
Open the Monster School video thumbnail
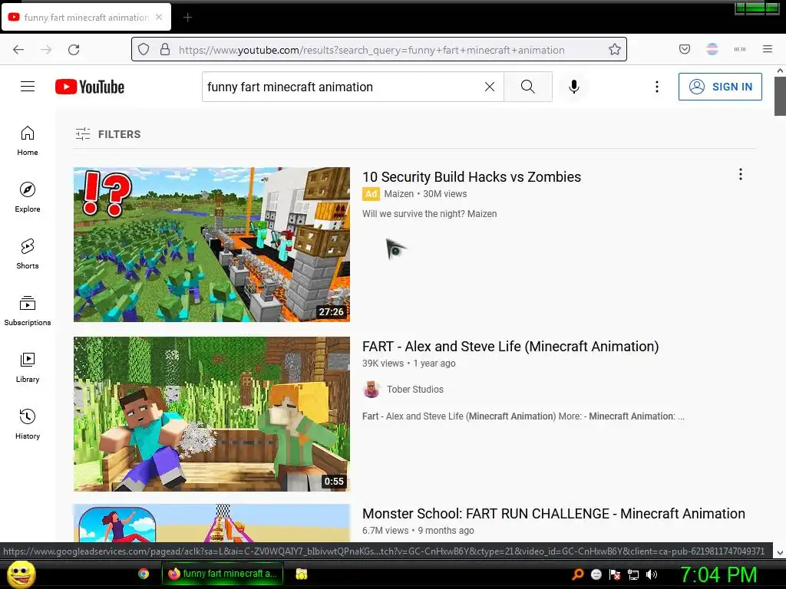212,523
